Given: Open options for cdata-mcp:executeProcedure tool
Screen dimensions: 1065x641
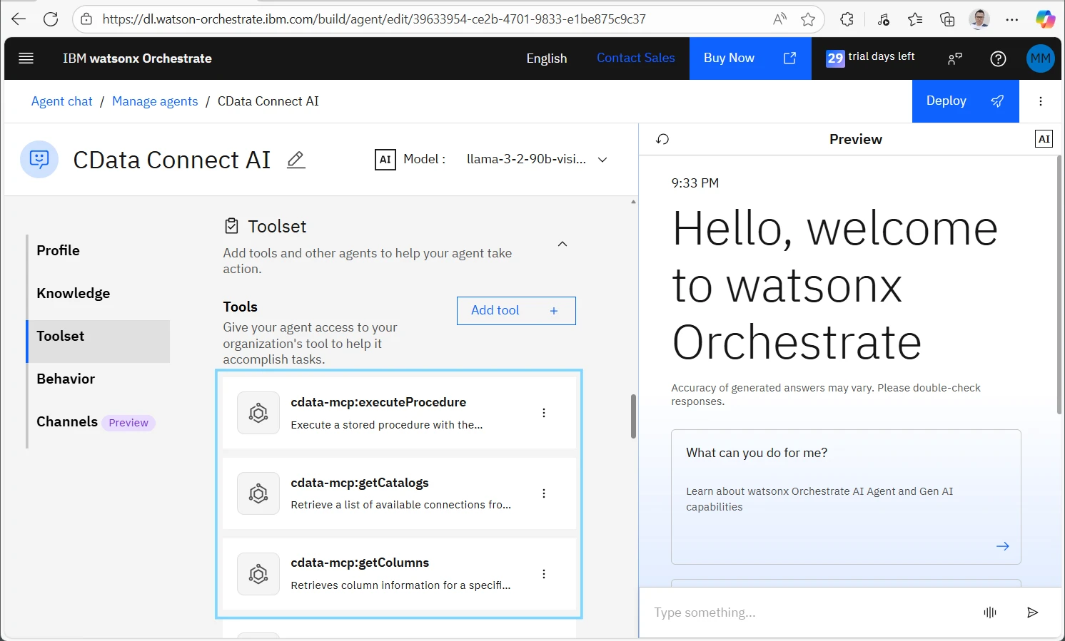Looking at the screenshot, I should (x=544, y=413).
